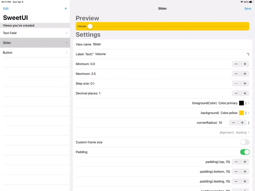
Task: Open the Text Field view row chevron
Action: [x=67, y=33]
